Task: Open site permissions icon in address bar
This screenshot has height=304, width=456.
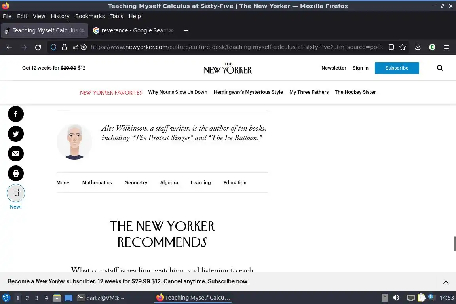Action: tap(75, 47)
